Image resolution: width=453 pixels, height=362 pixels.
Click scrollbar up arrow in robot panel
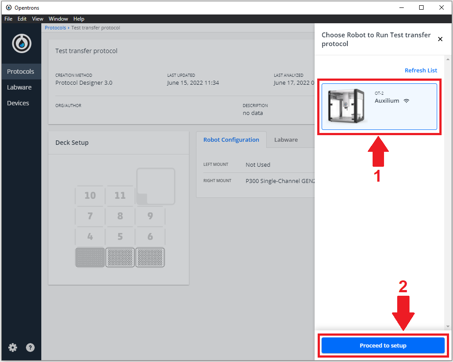[x=448, y=59]
